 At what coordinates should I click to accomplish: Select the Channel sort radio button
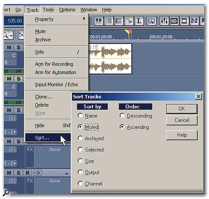point(80,183)
